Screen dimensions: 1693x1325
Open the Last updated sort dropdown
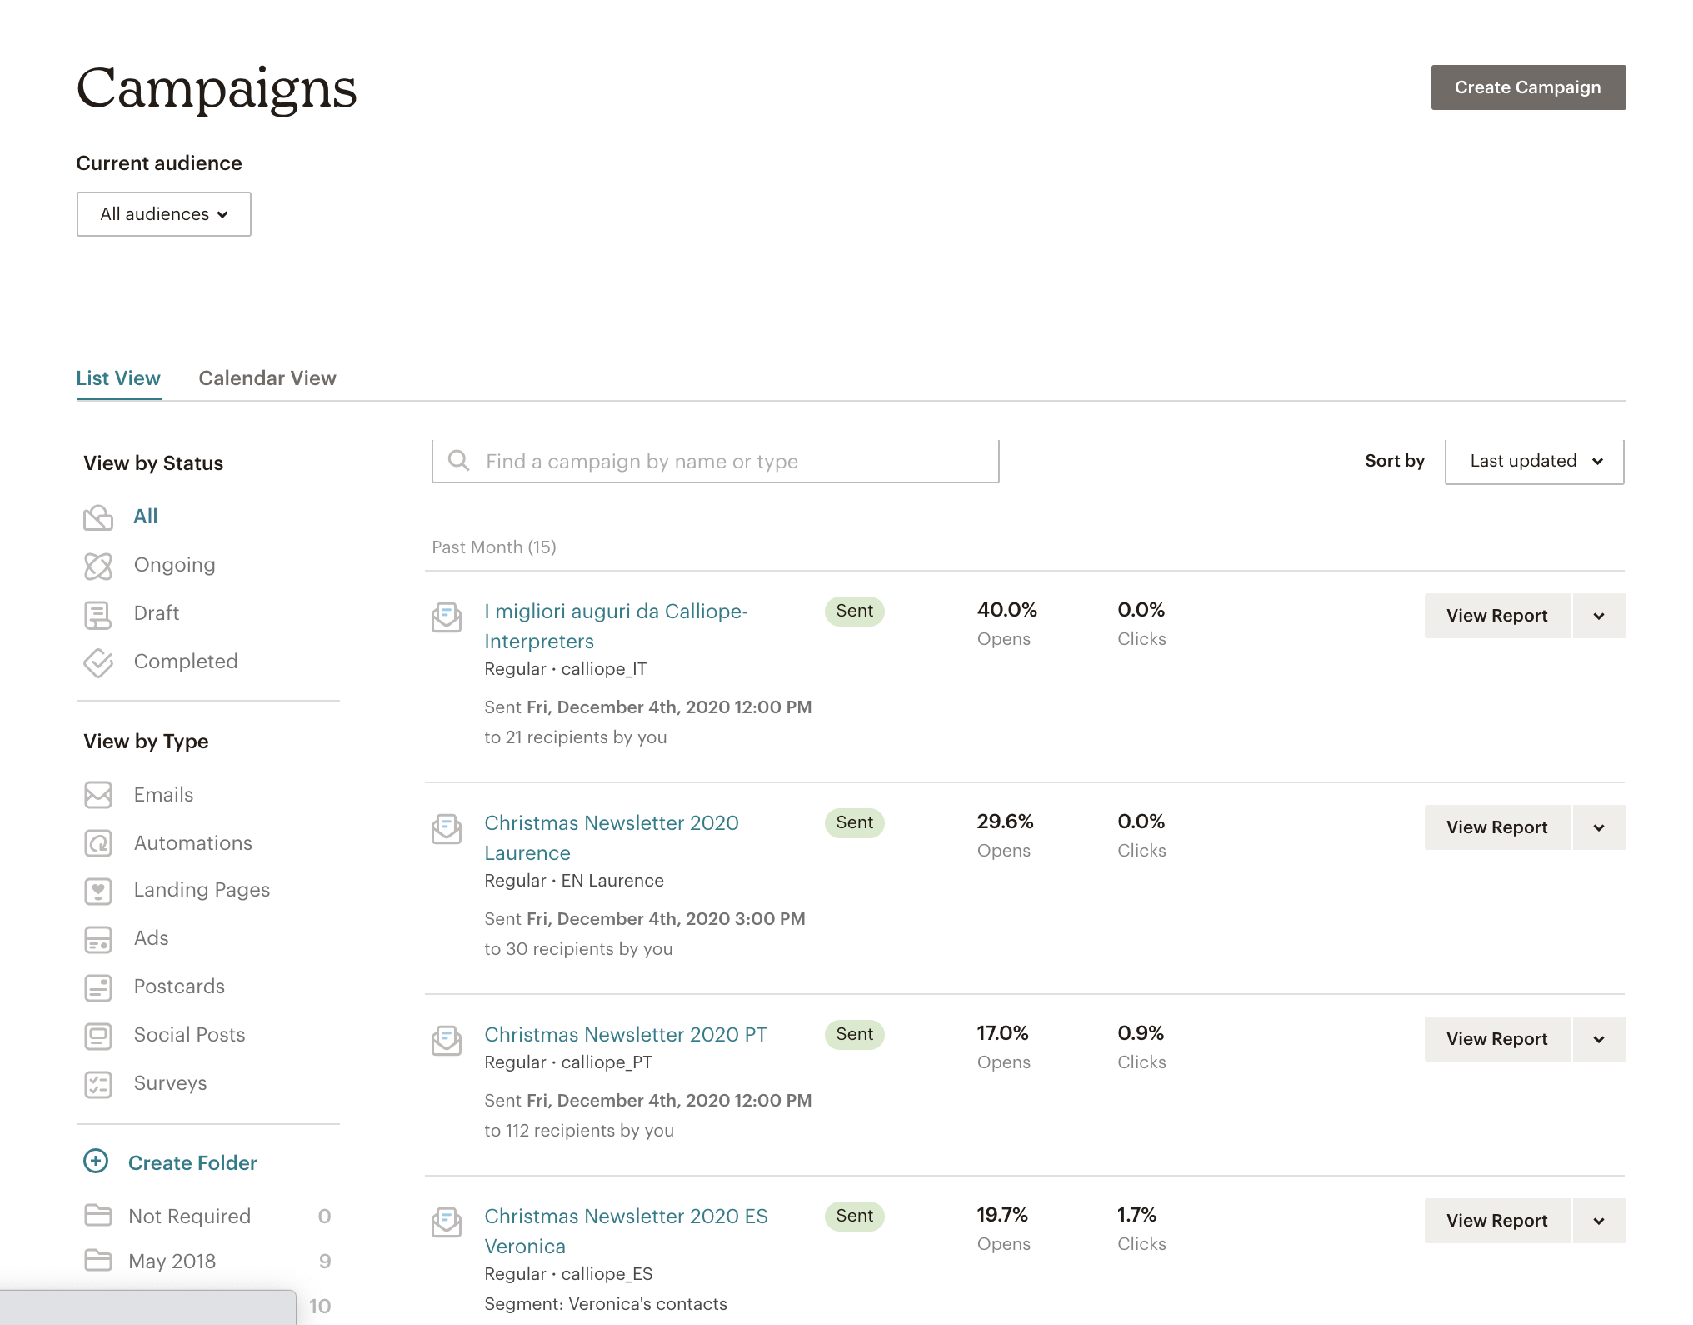point(1534,462)
